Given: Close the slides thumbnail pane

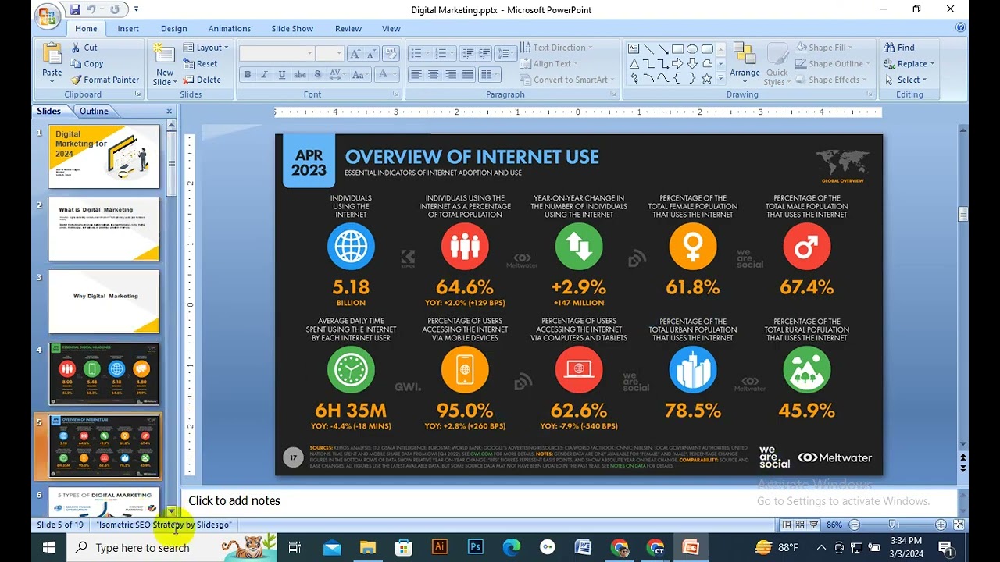Looking at the screenshot, I should click(x=169, y=111).
